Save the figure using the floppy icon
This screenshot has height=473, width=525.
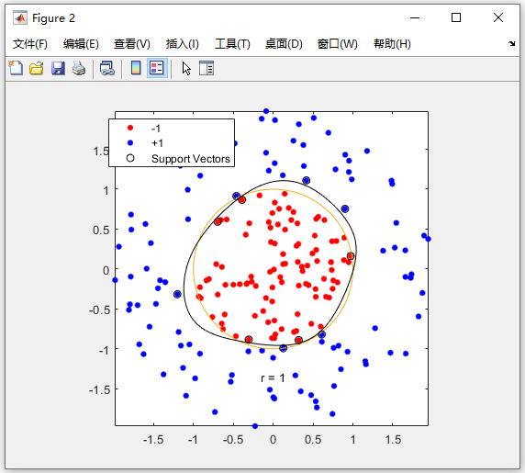tap(58, 68)
